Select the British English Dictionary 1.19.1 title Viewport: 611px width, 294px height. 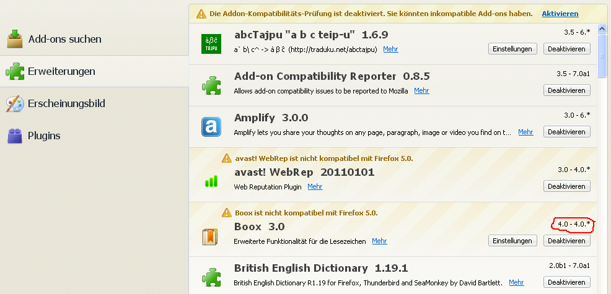click(x=321, y=268)
